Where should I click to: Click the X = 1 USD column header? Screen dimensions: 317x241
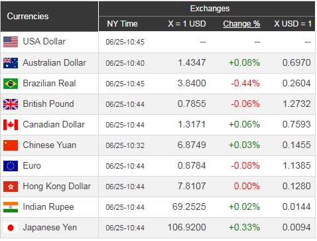point(187,24)
